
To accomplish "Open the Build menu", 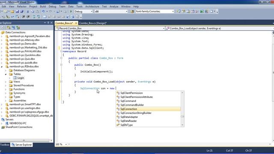I will tap(43, 6).
